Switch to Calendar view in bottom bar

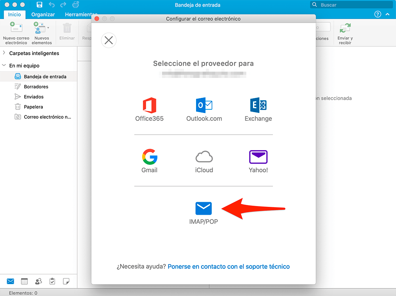coord(24,281)
